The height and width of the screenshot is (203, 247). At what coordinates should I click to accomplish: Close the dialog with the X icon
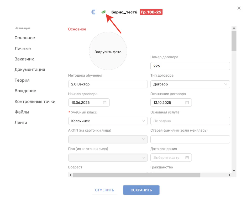(239, 8)
